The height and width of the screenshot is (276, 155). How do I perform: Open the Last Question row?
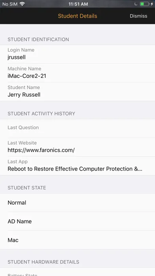pyautogui.click(x=77, y=128)
